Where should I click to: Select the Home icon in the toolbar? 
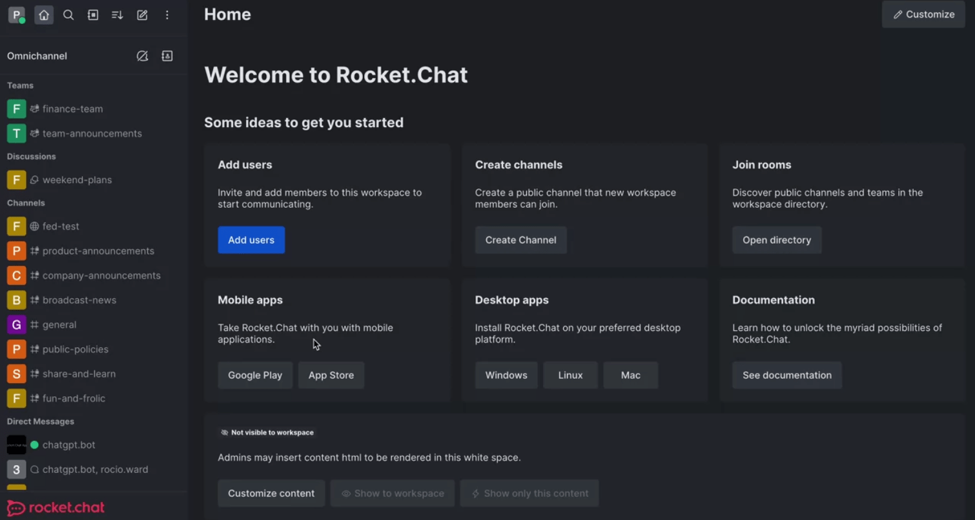pos(43,15)
